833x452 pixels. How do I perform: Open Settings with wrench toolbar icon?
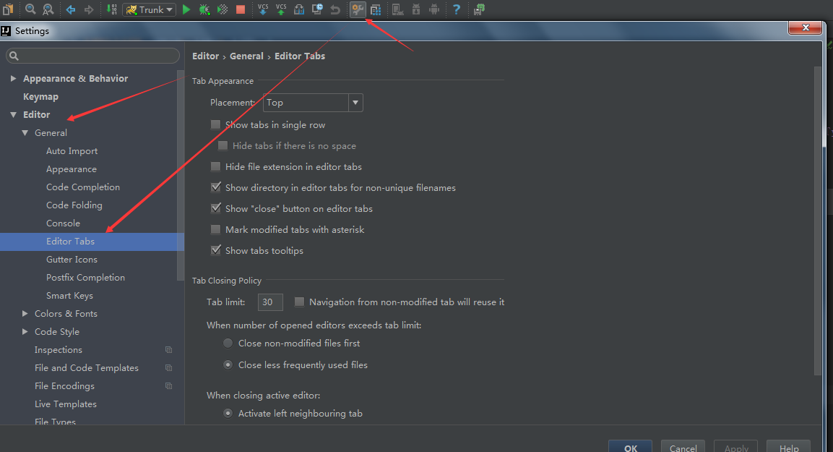pyautogui.click(x=358, y=9)
